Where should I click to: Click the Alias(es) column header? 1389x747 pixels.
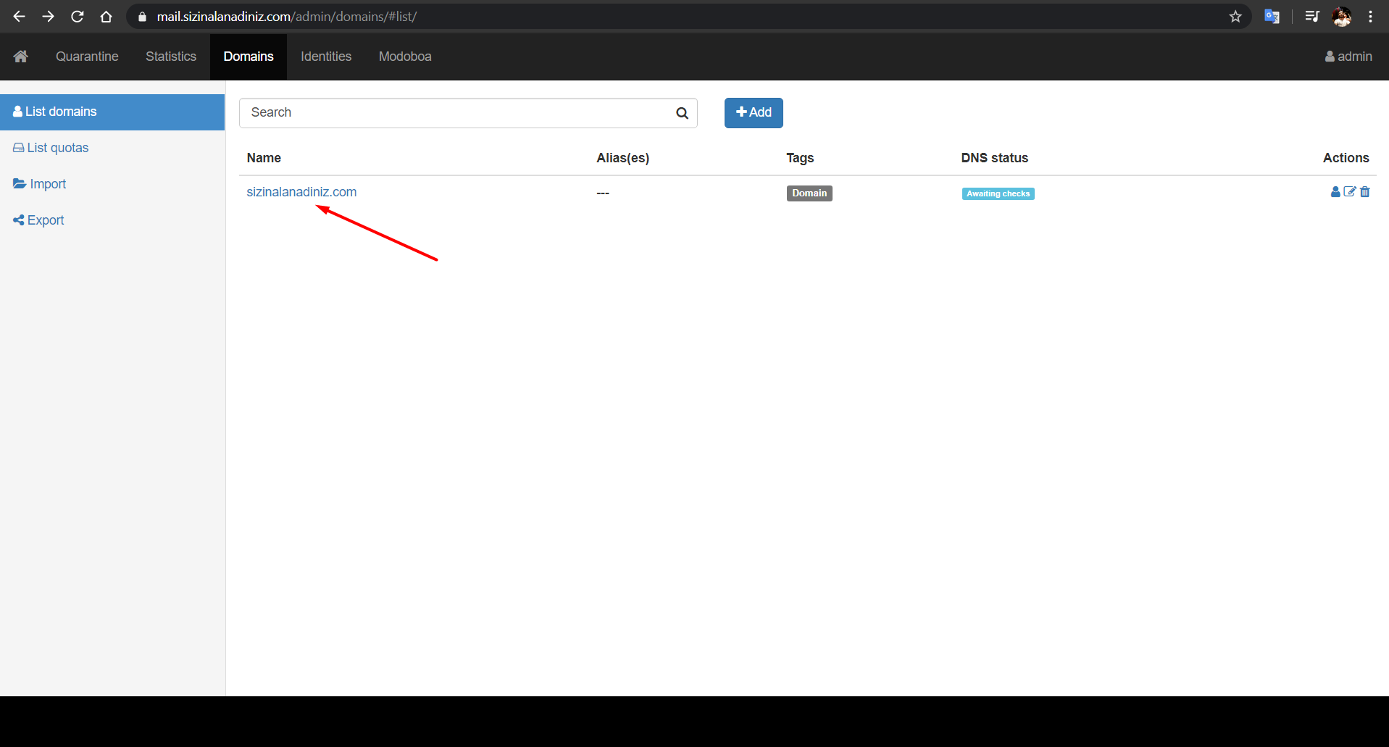click(x=623, y=158)
